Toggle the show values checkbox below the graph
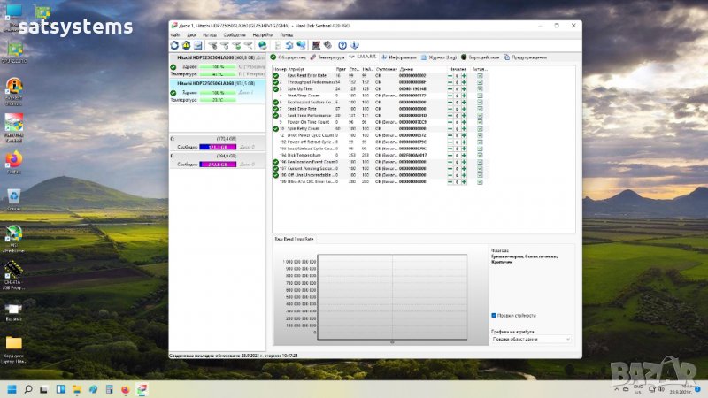Viewport: 708px width, 398px height. (x=494, y=315)
